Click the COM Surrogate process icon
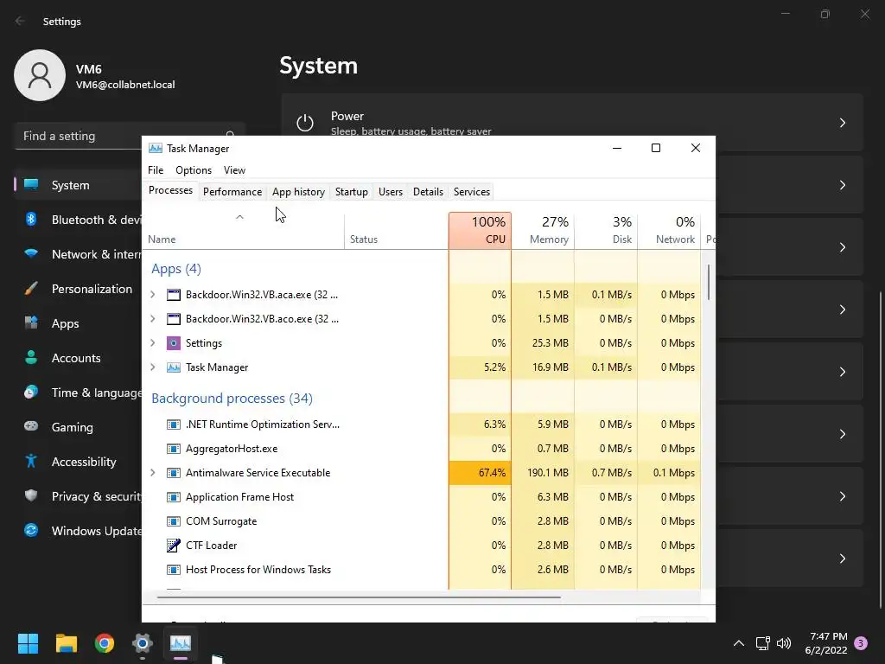The height and width of the screenshot is (664, 885). (173, 521)
